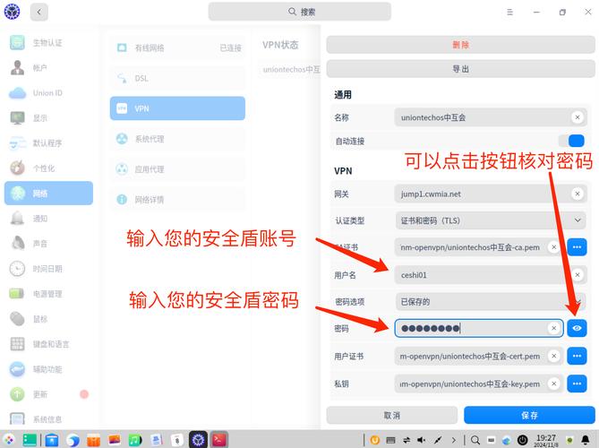Click the search box at the top
599x448 pixels.
pyautogui.click(x=300, y=12)
